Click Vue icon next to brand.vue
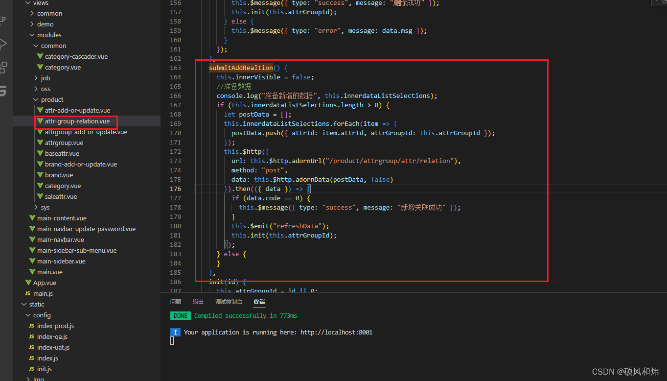Image resolution: width=667 pixels, height=381 pixels. click(40, 175)
